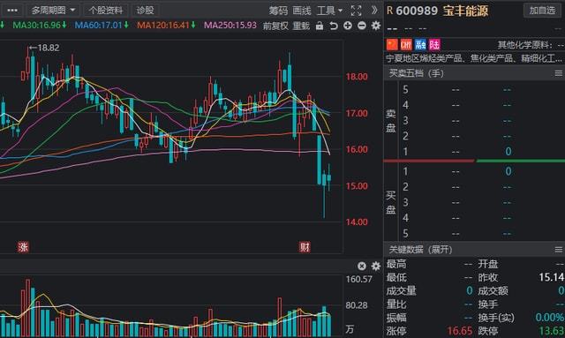
Task: Click the 画线 draw line tool
Action: [x=302, y=11]
